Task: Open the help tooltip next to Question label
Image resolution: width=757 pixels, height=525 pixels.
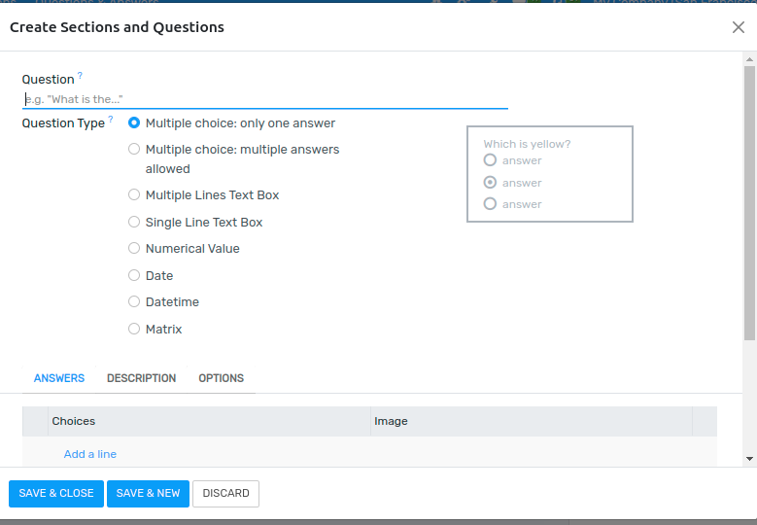Action: (80, 75)
